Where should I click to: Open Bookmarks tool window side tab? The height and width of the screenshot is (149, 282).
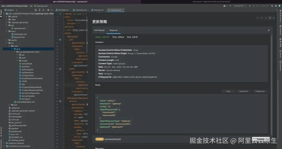[x=1, y=144]
